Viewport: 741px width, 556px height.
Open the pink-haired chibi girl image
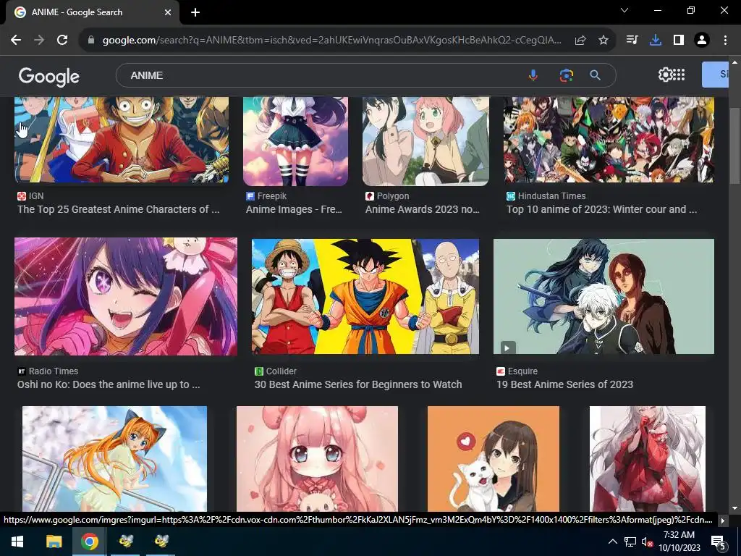coord(317,458)
